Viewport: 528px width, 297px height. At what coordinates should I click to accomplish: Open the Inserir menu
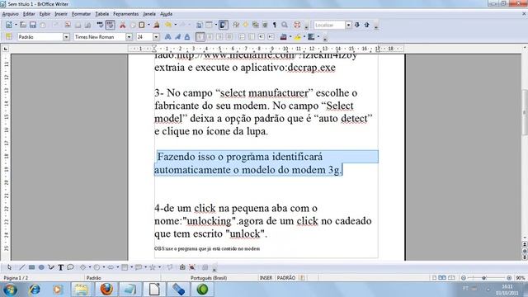click(x=61, y=14)
